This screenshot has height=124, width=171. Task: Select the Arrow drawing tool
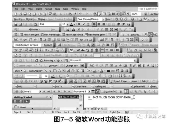click(x=50, y=71)
